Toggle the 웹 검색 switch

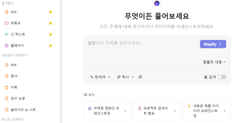pos(222,77)
